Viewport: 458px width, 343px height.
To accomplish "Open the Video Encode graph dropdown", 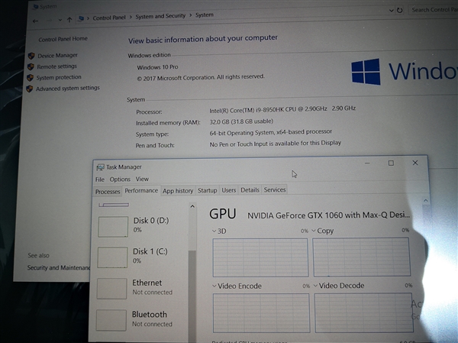I will point(213,286).
